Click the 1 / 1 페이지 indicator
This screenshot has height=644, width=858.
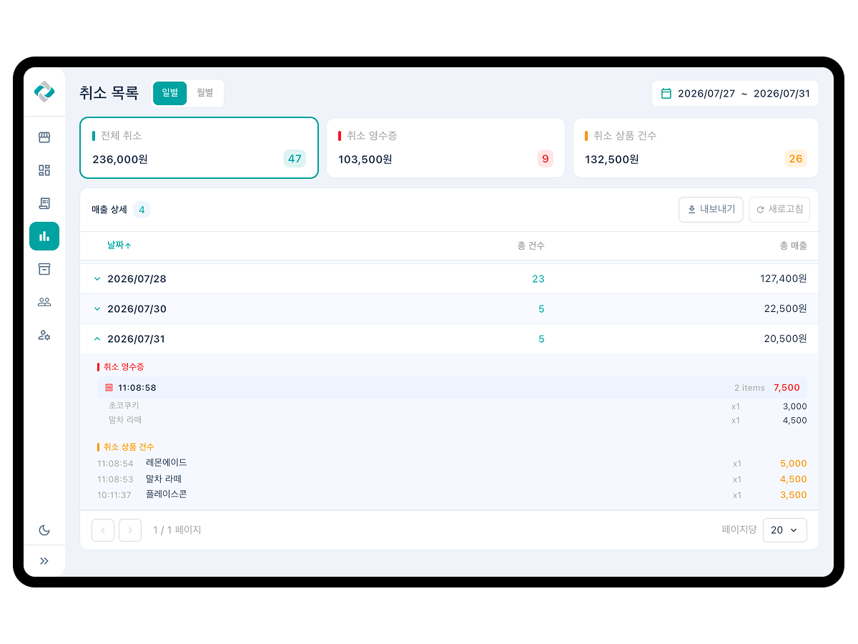pyautogui.click(x=177, y=530)
